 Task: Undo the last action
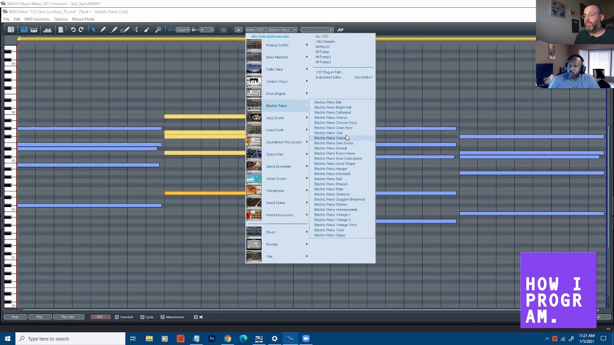point(73,30)
